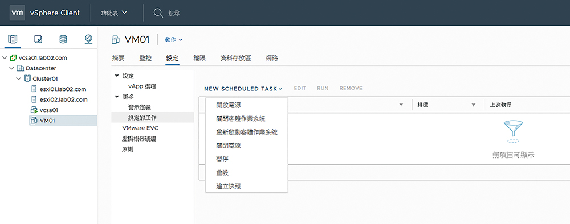Viewport: 570px width, 224px height.
Task: Click the filter icon in first column header
Action: click(x=401, y=105)
